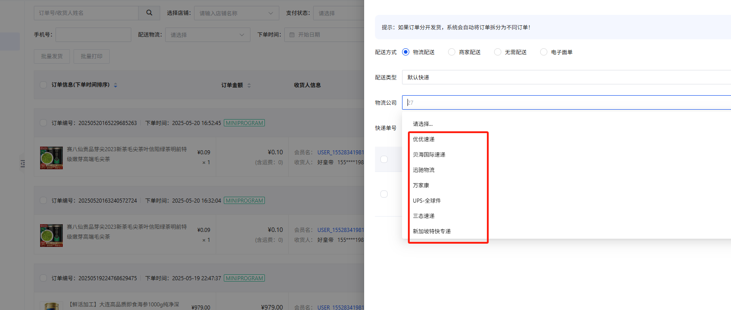Click order number 2025052016522968​5263 text
Image resolution: width=731 pixels, height=310 pixels.
pos(107,123)
